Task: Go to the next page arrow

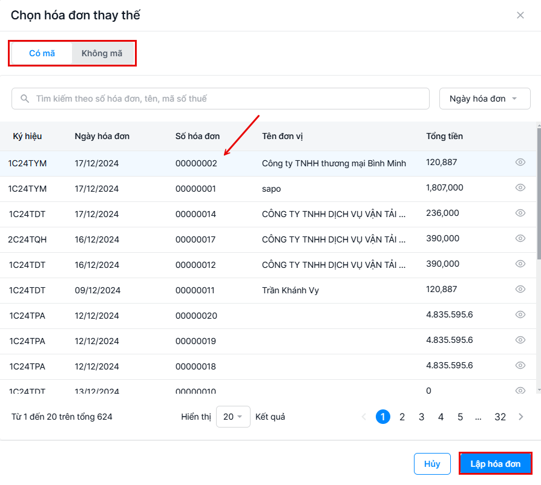Action: pyautogui.click(x=520, y=417)
